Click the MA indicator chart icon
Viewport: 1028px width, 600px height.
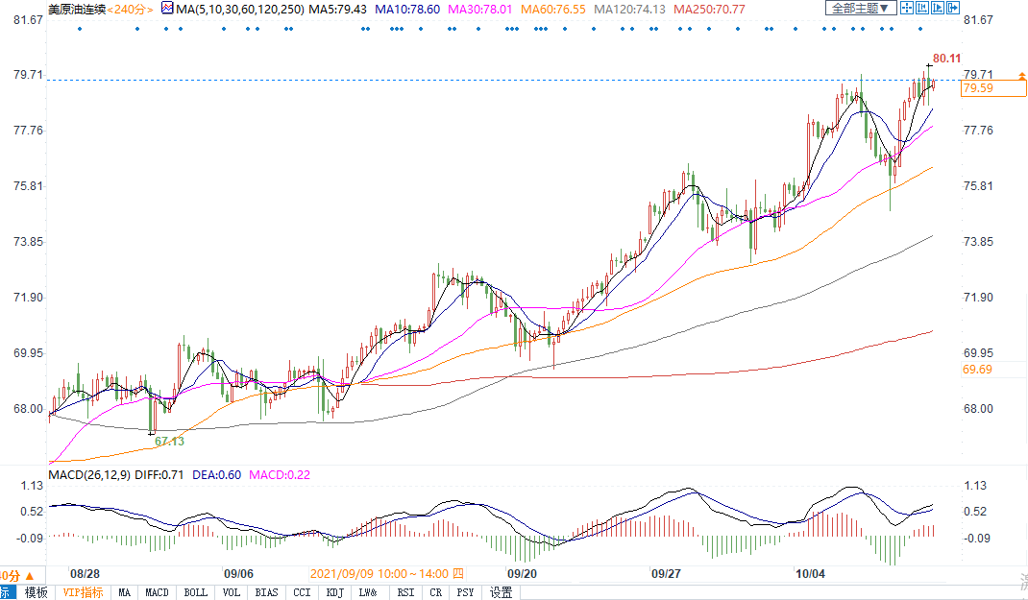167,8
